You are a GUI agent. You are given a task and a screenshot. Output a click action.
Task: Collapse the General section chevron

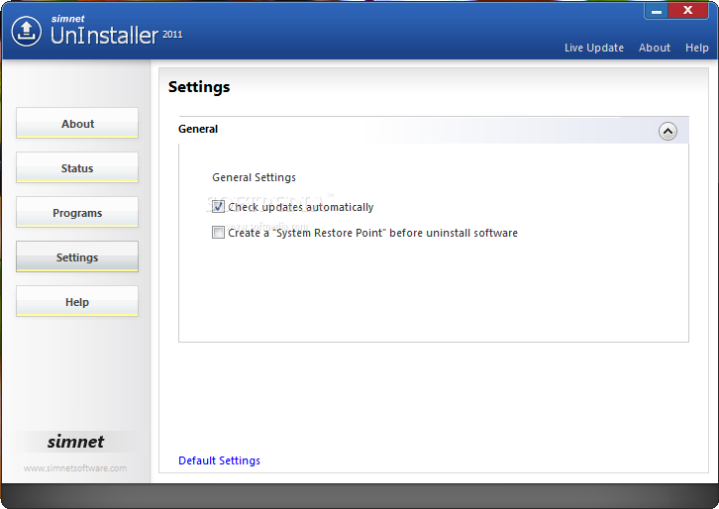[x=668, y=132]
